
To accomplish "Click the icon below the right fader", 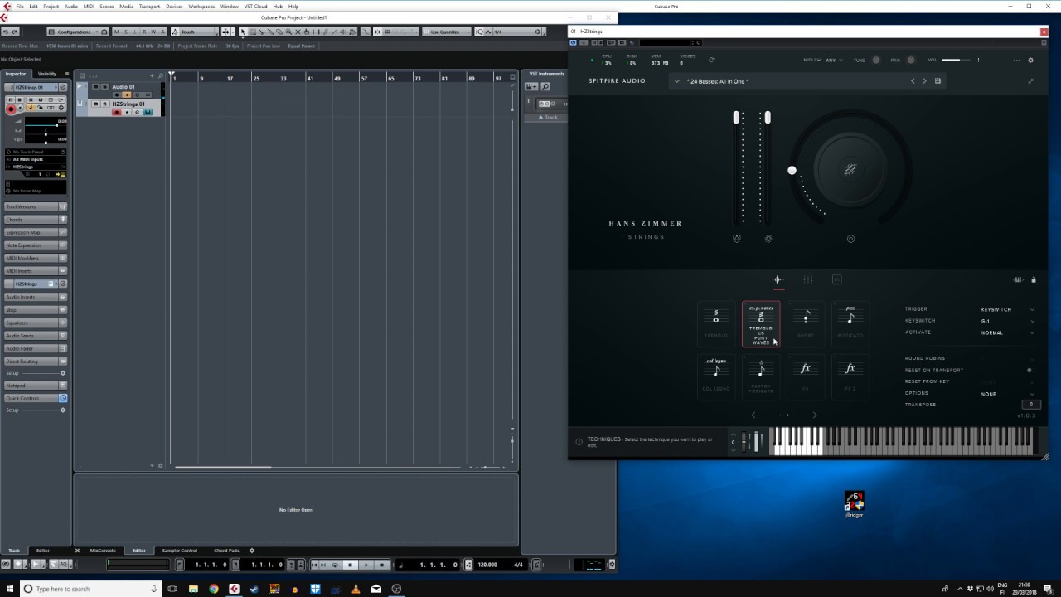I will 768,239.
